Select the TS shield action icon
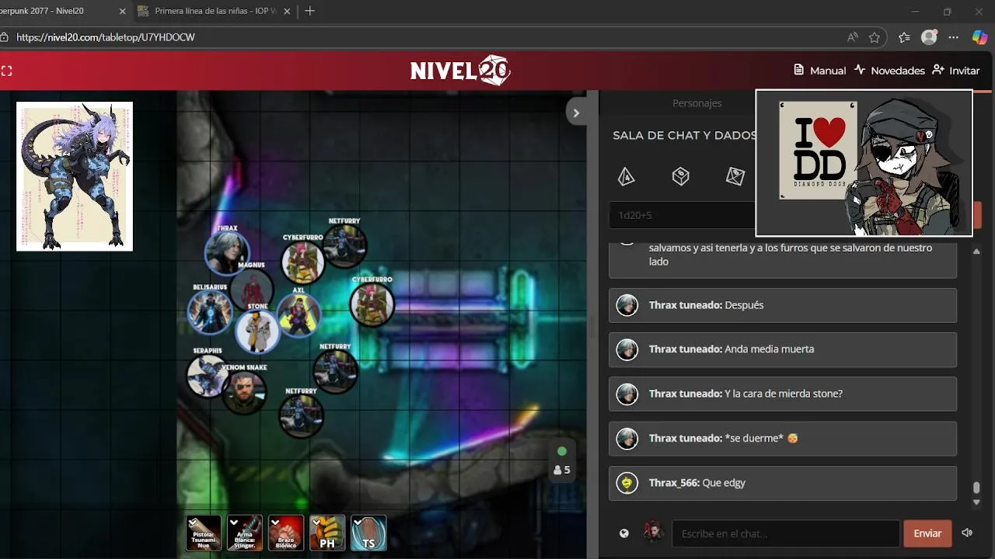 (368, 533)
